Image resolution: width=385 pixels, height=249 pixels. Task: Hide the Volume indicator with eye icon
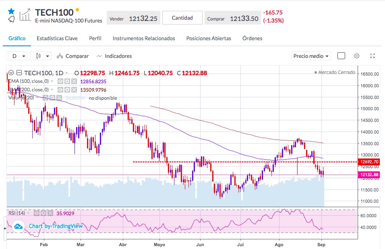[46, 98]
